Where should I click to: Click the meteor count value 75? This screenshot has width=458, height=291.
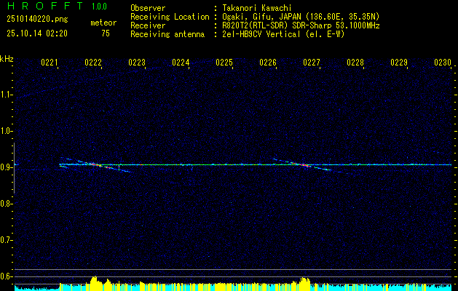pyautogui.click(x=106, y=33)
